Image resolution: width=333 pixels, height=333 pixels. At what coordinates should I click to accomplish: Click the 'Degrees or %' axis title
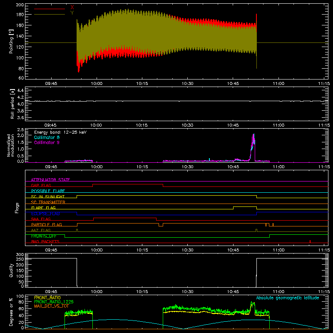[11, 312]
